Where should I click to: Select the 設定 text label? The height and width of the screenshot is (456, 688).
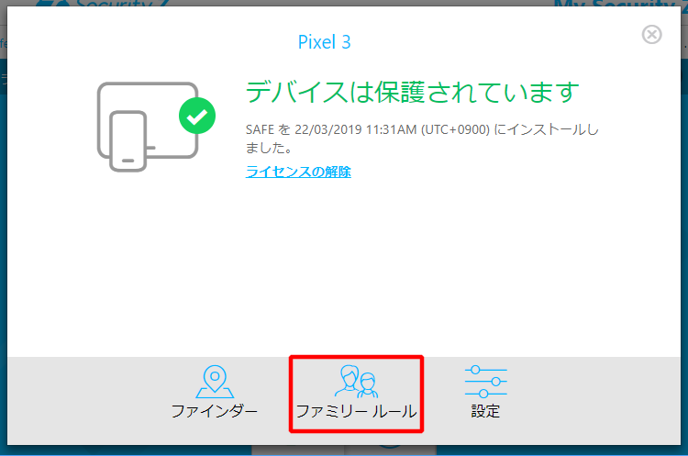pyautogui.click(x=485, y=411)
